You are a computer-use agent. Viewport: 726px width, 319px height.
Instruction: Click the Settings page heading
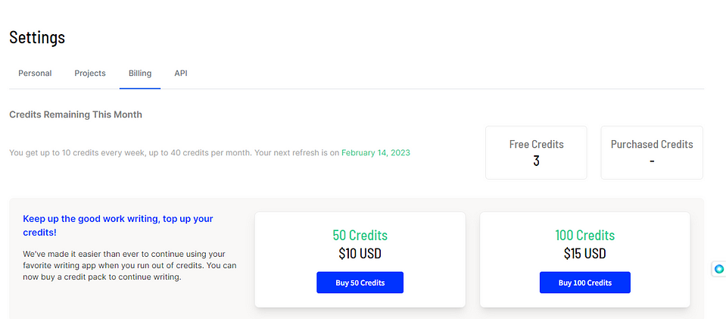pos(37,37)
